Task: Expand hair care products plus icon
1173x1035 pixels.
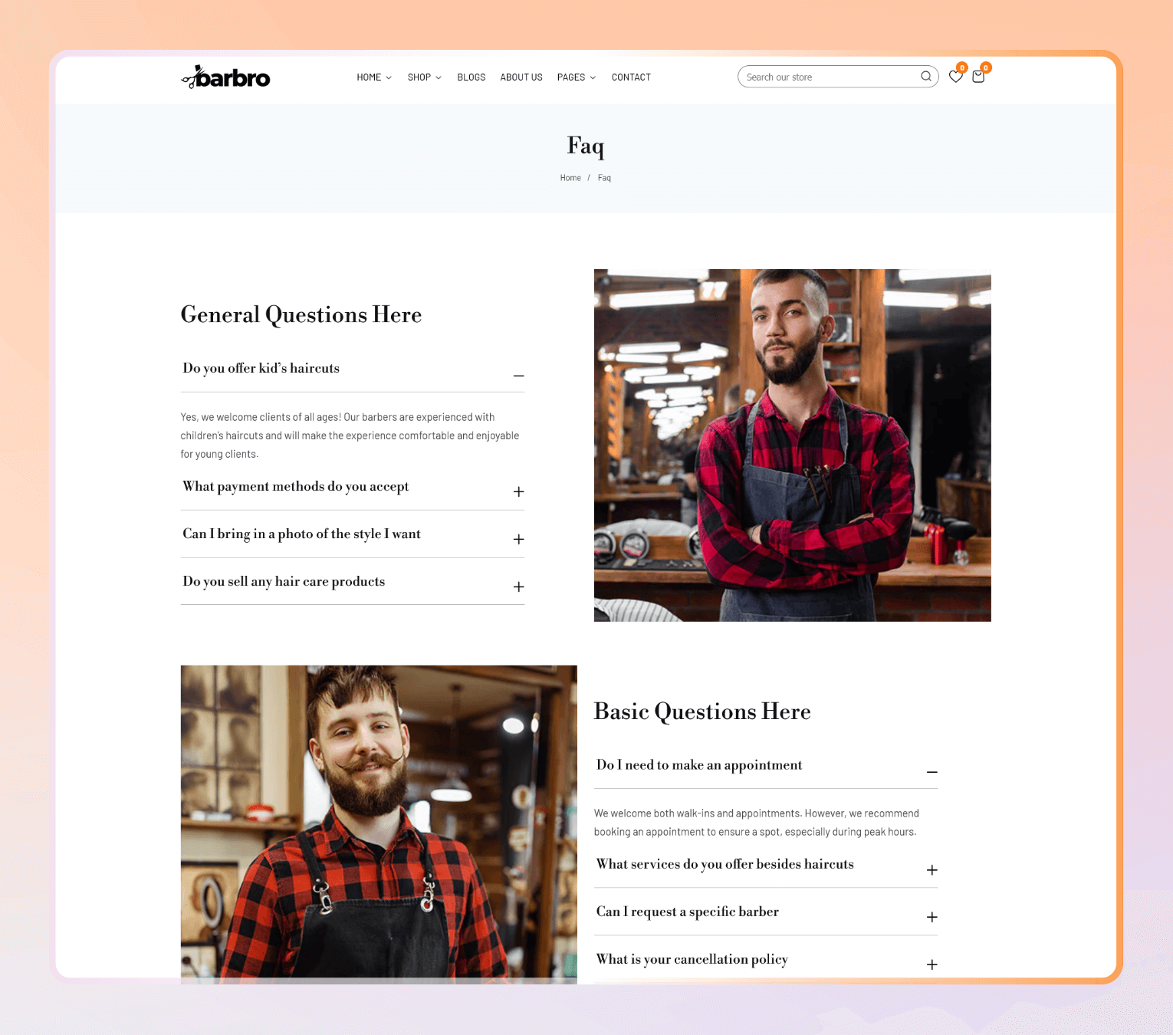Action: [x=519, y=586]
